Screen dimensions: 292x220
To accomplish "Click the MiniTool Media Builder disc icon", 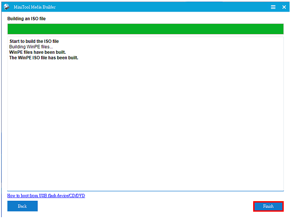I will click(x=7, y=7).
